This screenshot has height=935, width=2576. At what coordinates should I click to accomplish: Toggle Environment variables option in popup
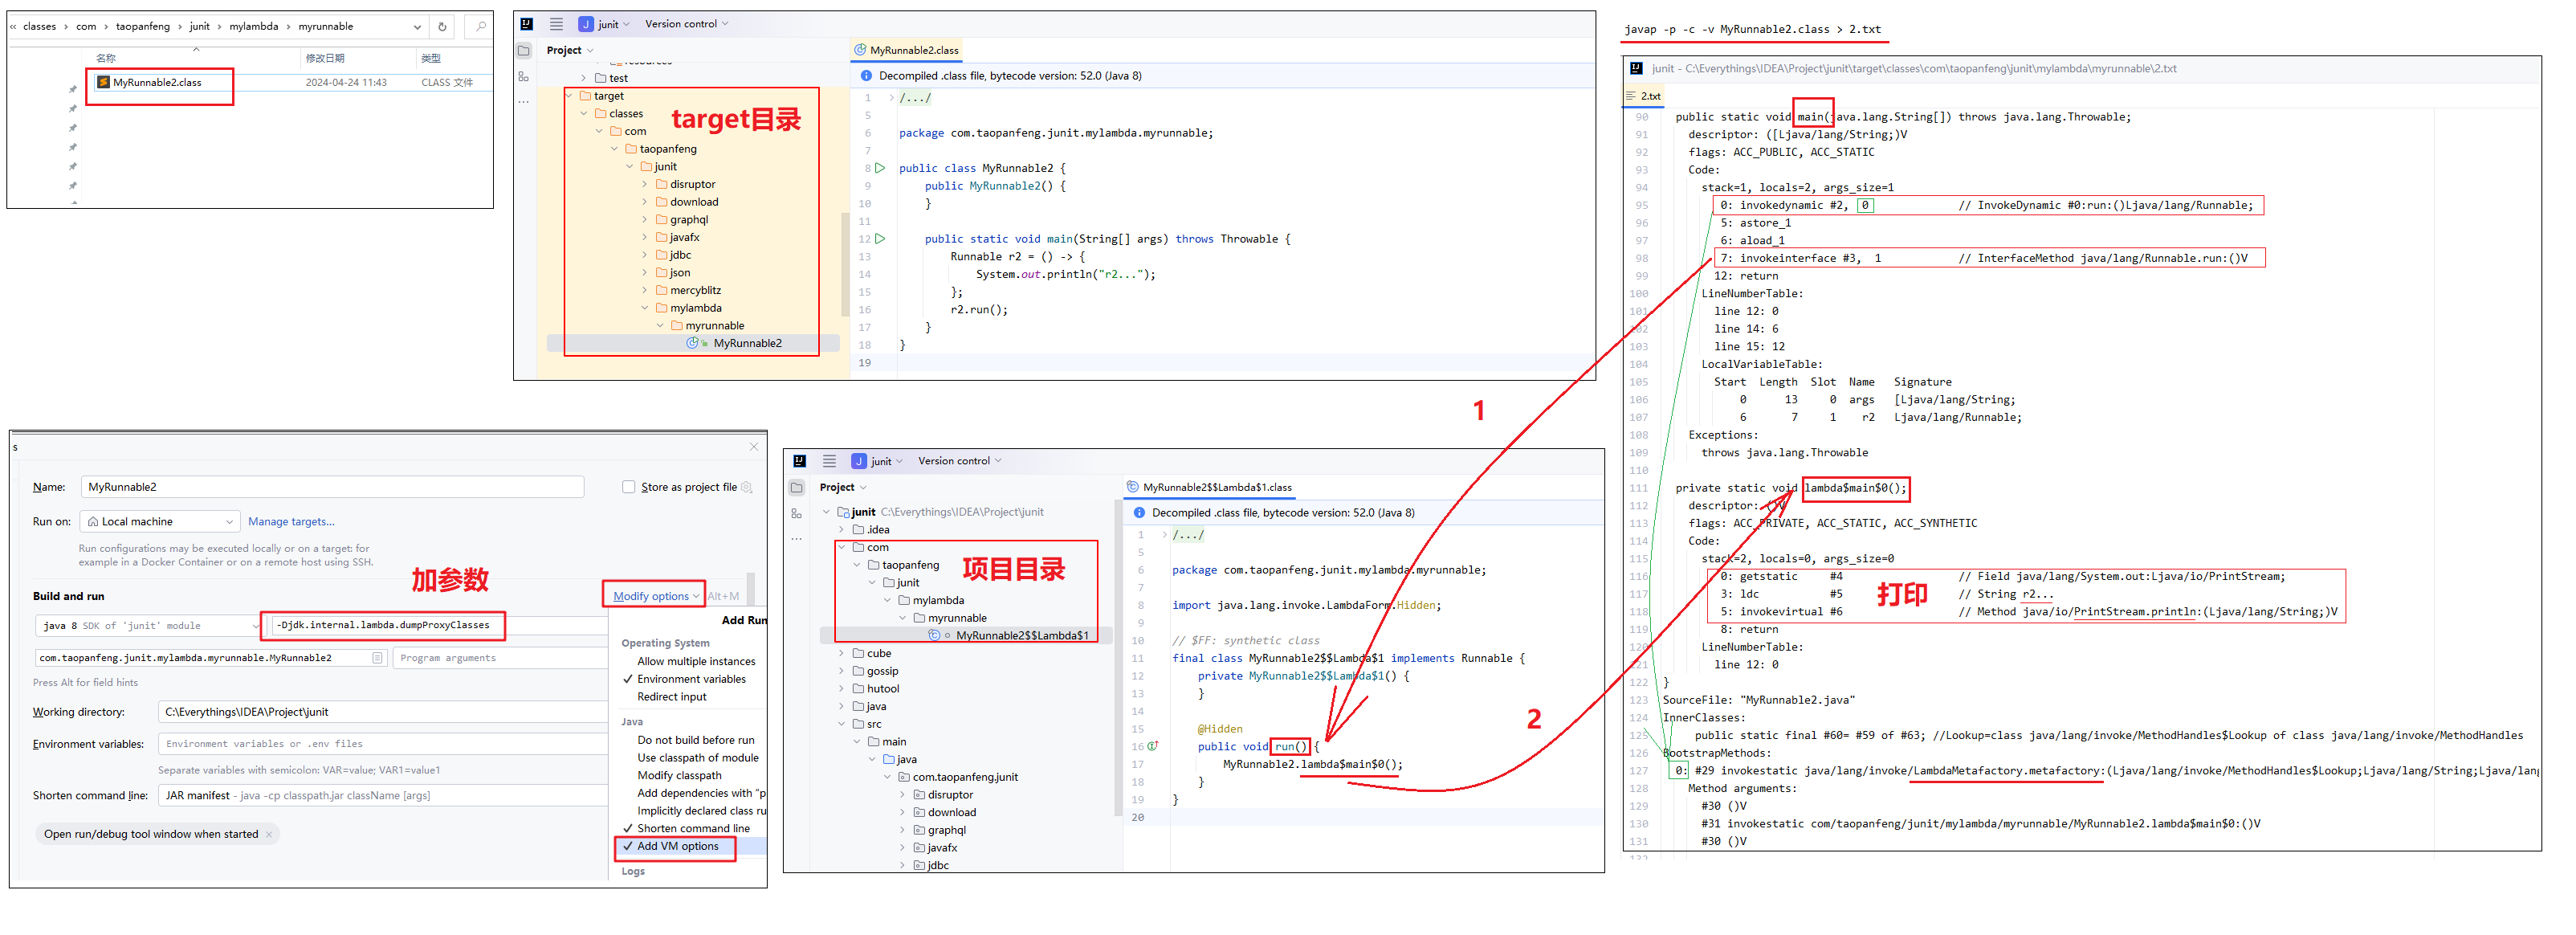690,679
